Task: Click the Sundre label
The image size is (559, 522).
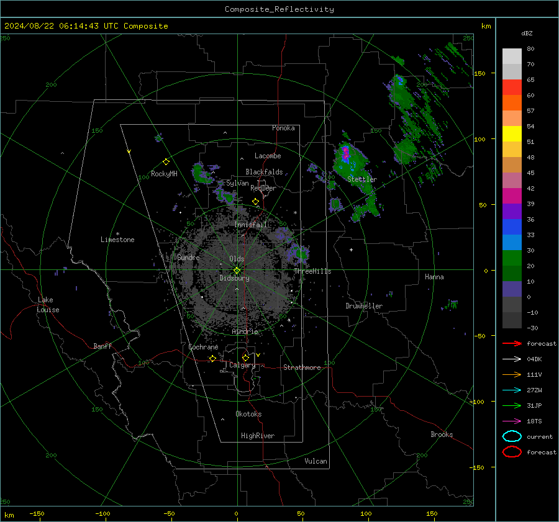Action: pos(188,257)
